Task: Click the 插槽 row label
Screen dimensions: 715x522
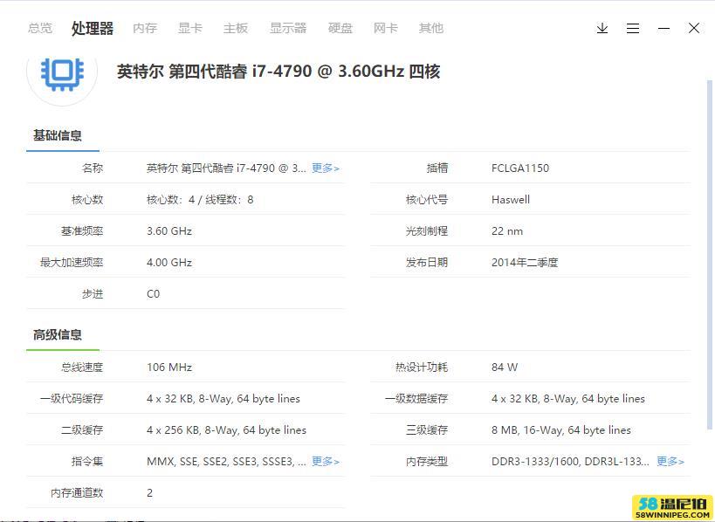Action: [x=437, y=168]
